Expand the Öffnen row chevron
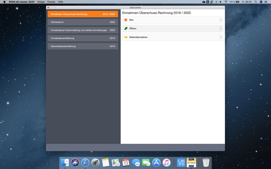The height and width of the screenshot is (169, 271). coord(221,28)
